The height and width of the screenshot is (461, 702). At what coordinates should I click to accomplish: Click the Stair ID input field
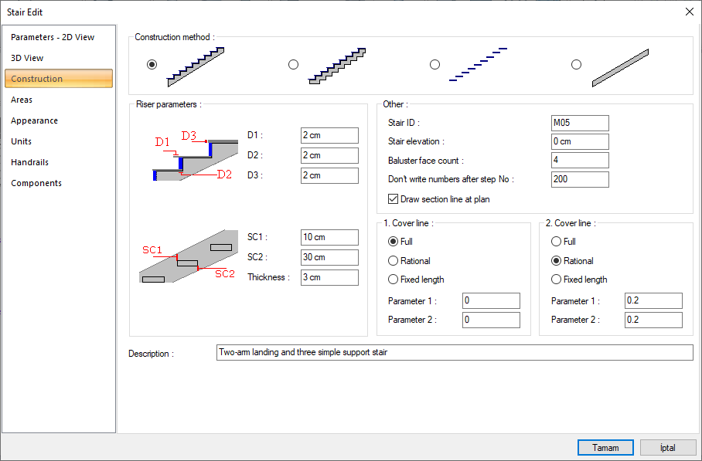point(580,123)
